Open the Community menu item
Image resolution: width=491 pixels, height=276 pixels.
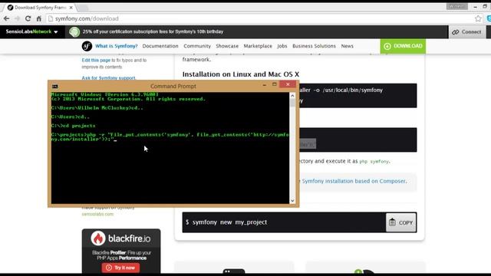click(197, 46)
